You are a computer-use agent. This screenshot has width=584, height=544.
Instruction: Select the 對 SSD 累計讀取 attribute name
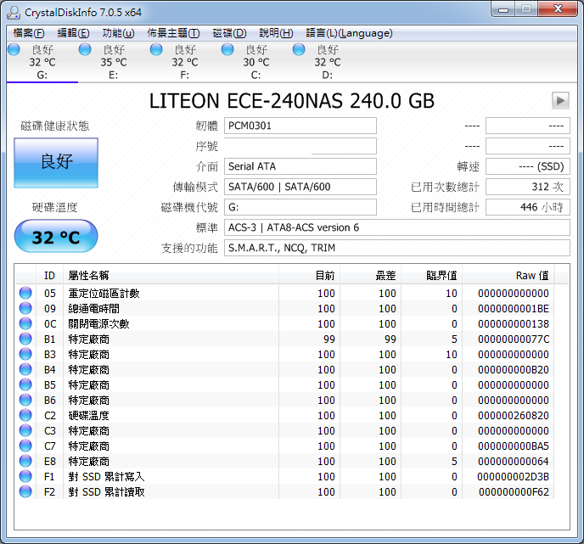[106, 492]
